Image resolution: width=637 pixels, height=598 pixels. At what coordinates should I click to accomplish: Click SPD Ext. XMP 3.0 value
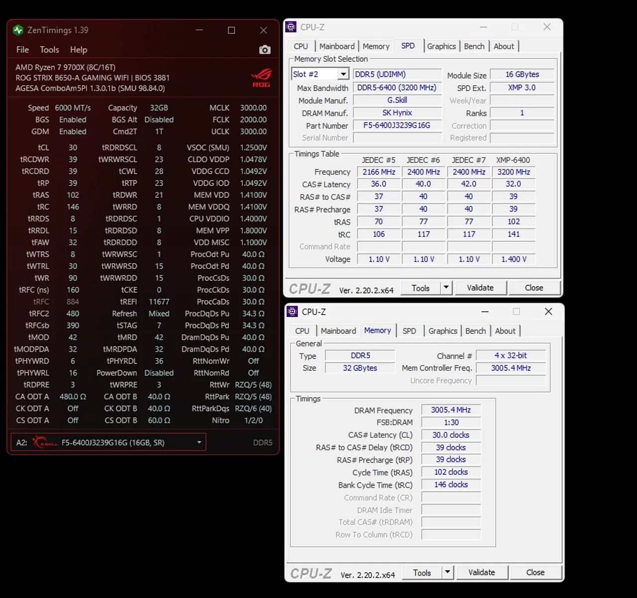523,87
